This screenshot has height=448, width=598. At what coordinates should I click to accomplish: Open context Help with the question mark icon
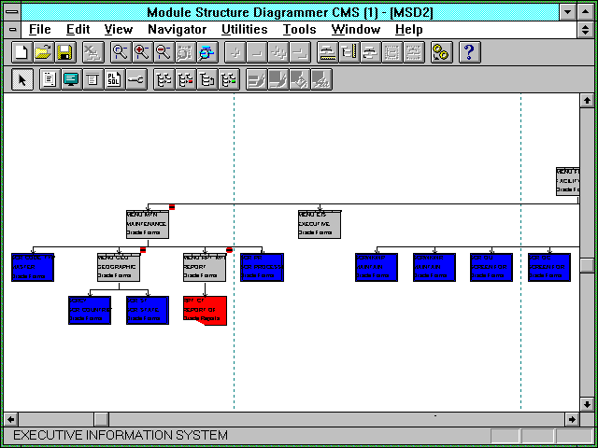tap(470, 52)
